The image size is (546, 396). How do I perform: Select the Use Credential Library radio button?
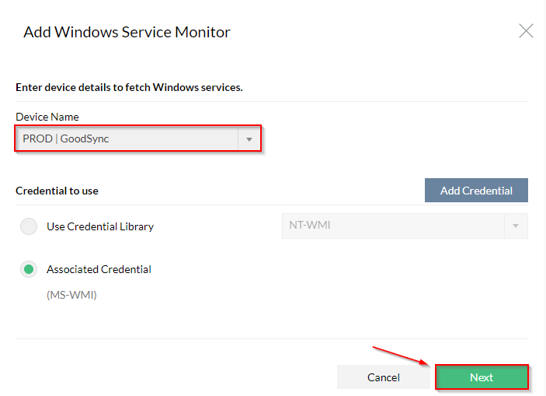pyautogui.click(x=29, y=226)
